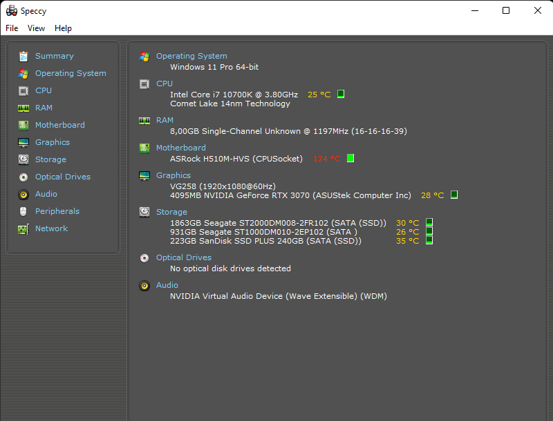Click the 25 °C CPU temperature value
Viewport: 553px width, 421px height.
(319, 95)
